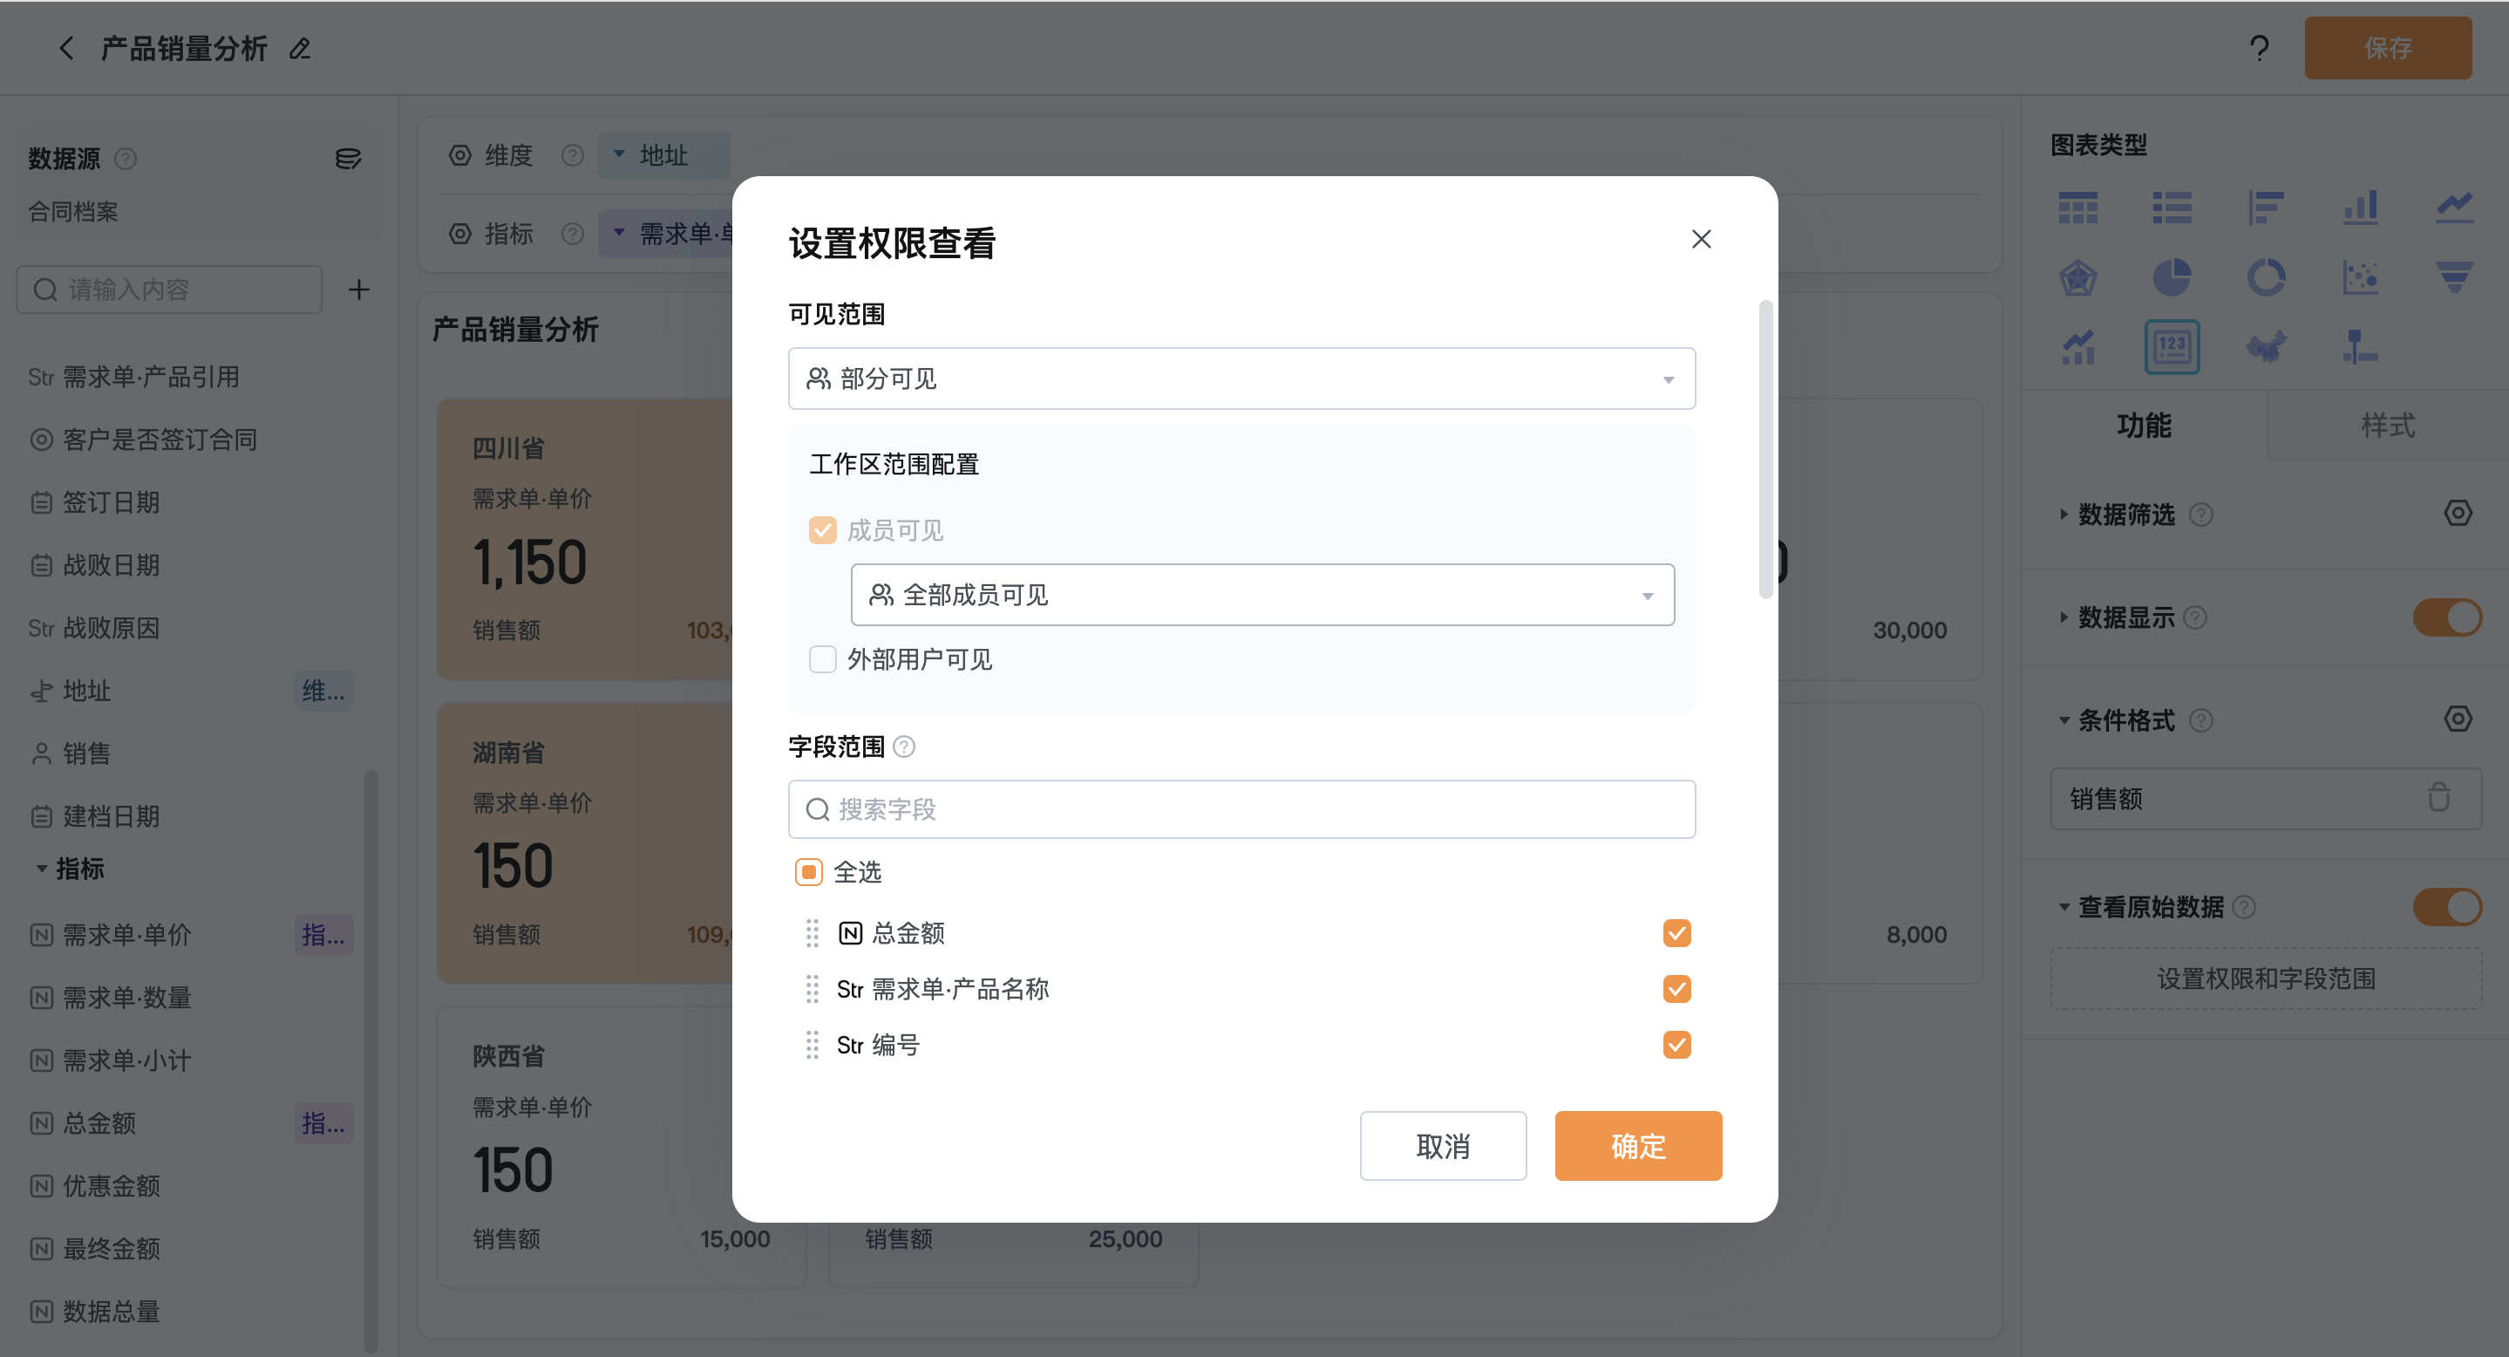Collapse the 条件格式 section
The height and width of the screenshot is (1357, 2509).
coord(2064,721)
